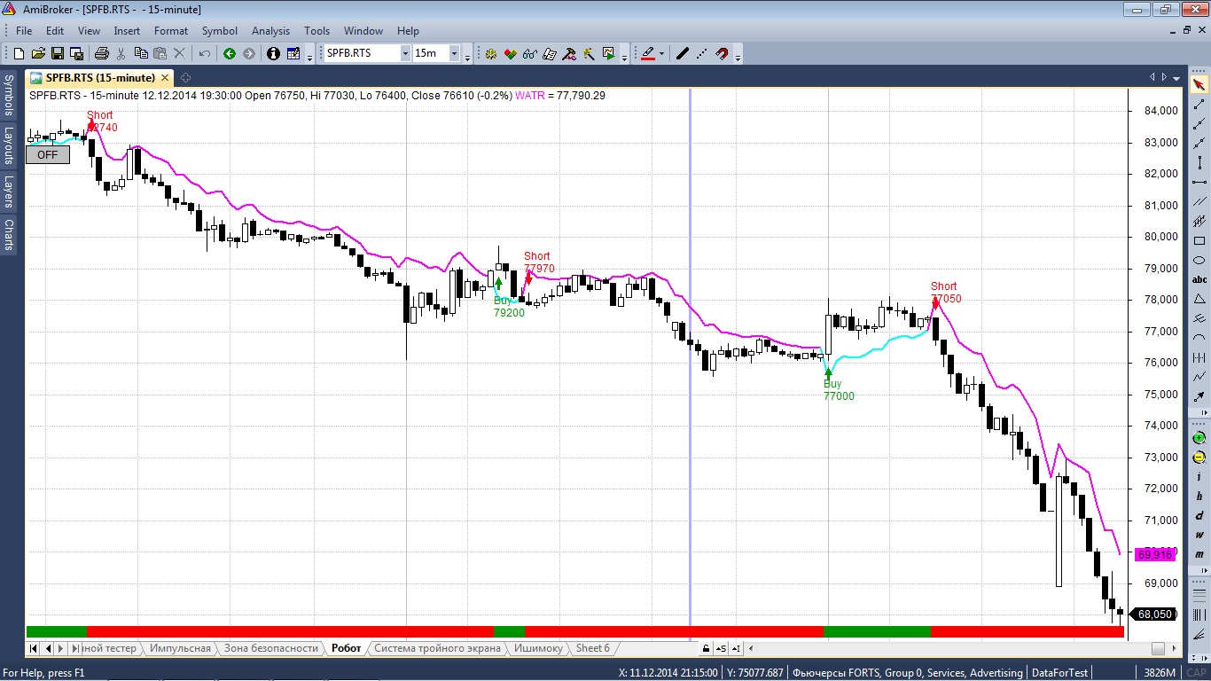This screenshot has width=1211, height=681.
Task: Expand the line color dropdown arrow
Action: [x=661, y=53]
